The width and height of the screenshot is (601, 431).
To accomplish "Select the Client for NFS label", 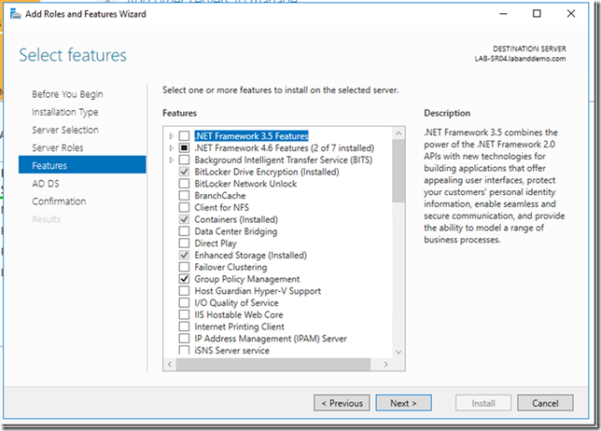I will coord(221,207).
